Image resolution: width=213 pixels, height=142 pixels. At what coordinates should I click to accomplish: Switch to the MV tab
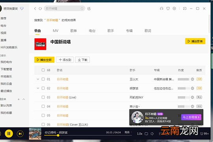pyautogui.click(x=56, y=31)
